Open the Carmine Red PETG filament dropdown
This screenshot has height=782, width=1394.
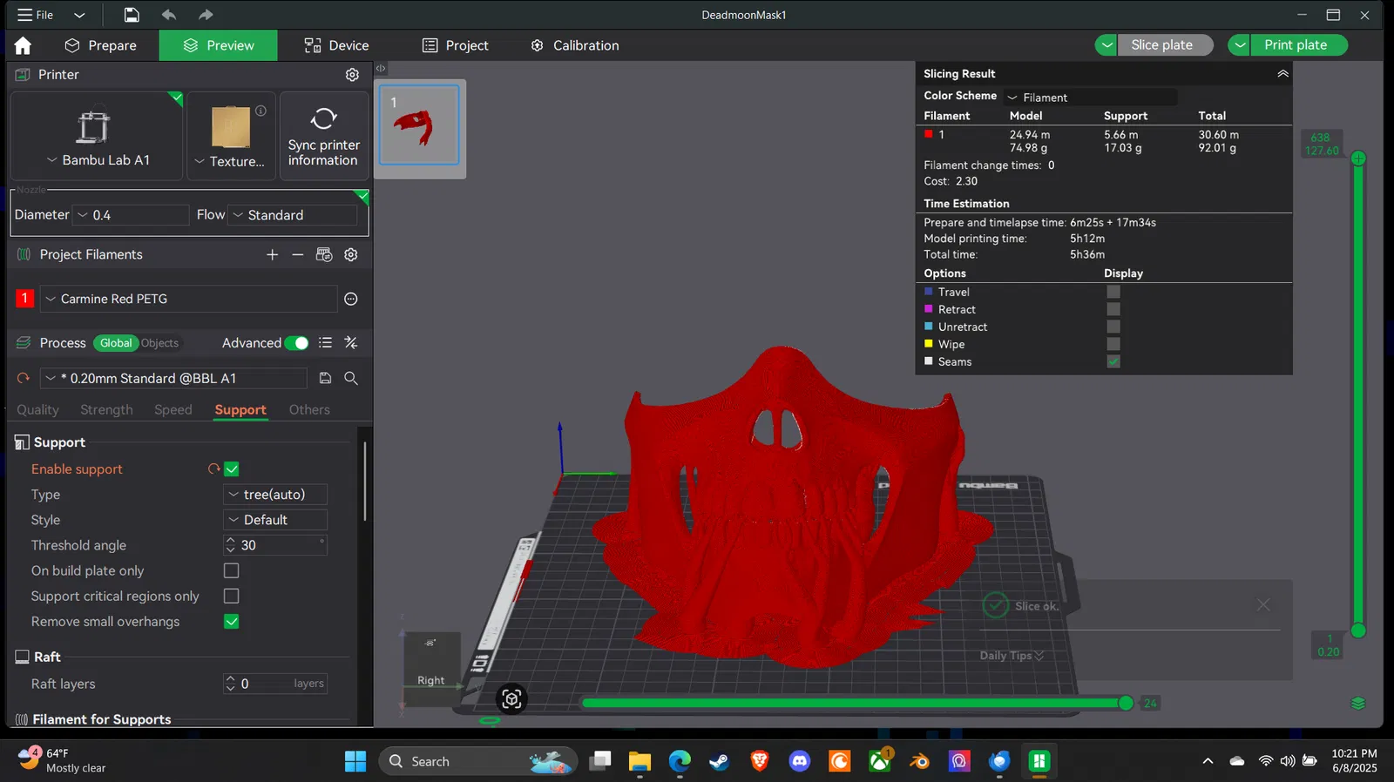point(188,299)
